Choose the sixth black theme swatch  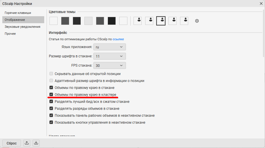coord(112,21)
